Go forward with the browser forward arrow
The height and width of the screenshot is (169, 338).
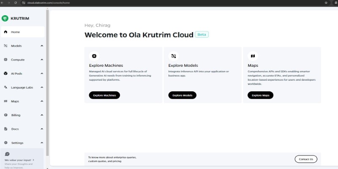[9, 3]
